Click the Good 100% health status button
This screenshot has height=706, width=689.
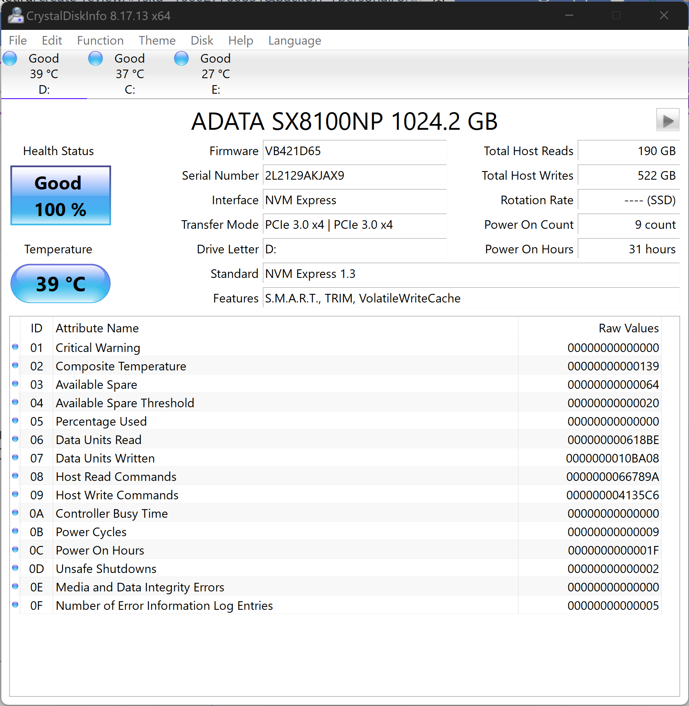(60, 196)
